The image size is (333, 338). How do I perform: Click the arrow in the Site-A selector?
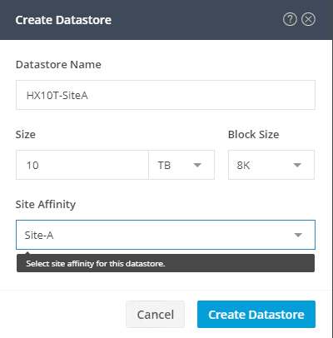point(298,235)
